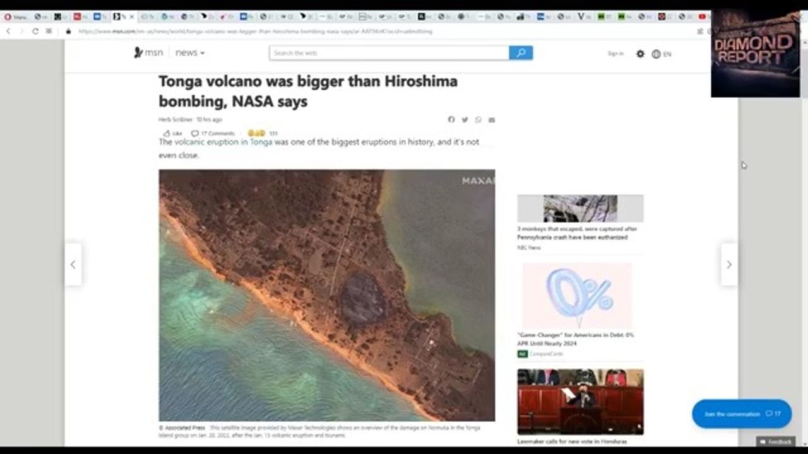Viewport: 808px width, 454px height.
Task: Open the EN language selector
Action: click(662, 54)
